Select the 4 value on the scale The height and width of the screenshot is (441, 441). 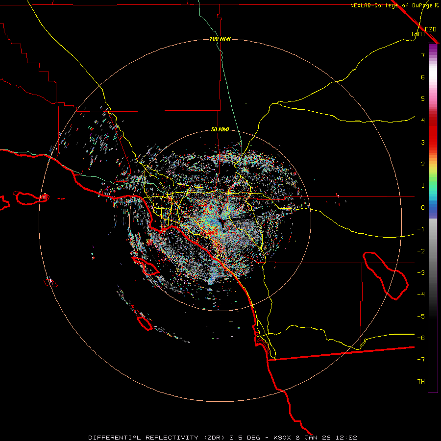[x=423, y=121]
